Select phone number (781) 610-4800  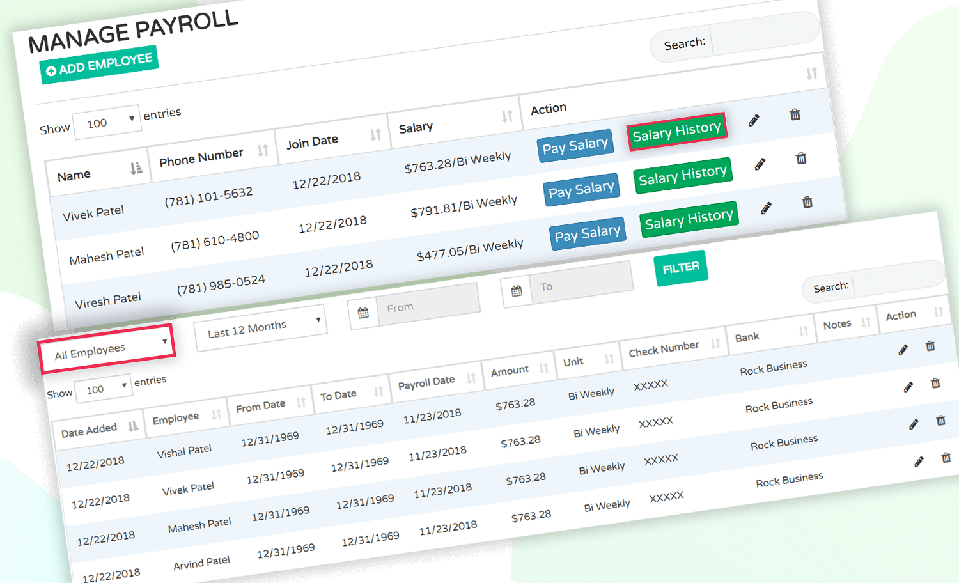pos(215,240)
